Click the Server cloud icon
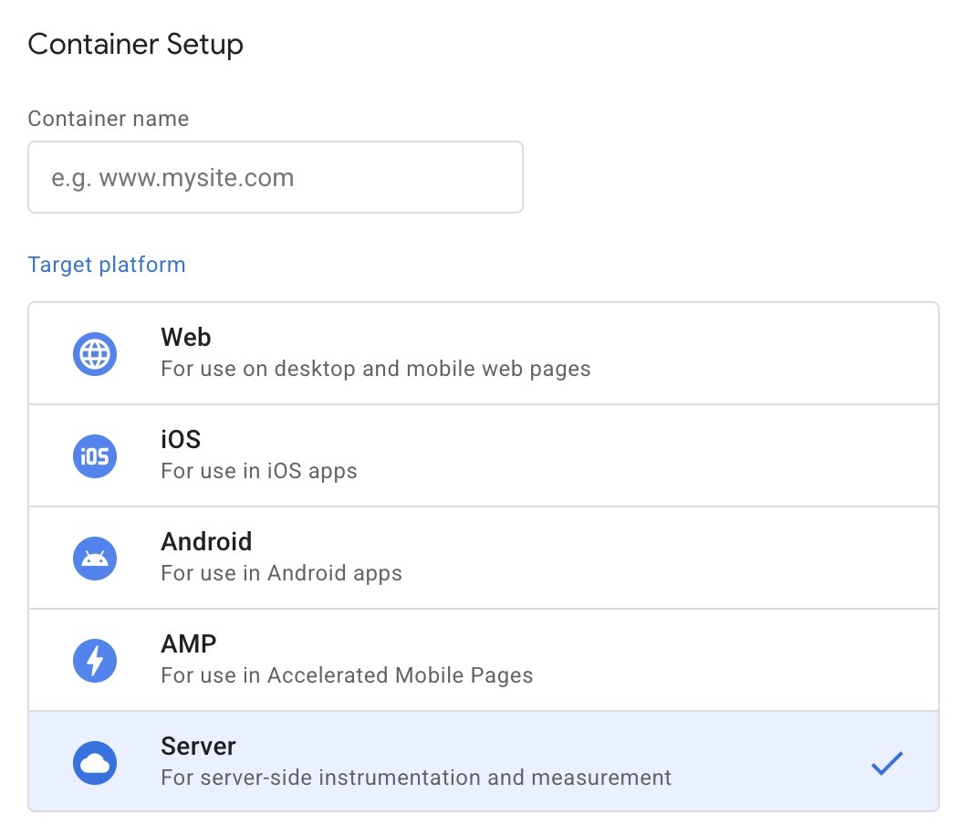This screenshot has height=836, width=969. point(95,762)
